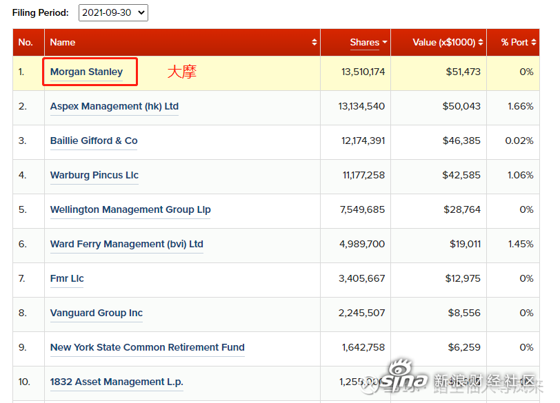This screenshot has height=403, width=560.
Task: Sort by % Port column header
Action: pyautogui.click(x=514, y=42)
